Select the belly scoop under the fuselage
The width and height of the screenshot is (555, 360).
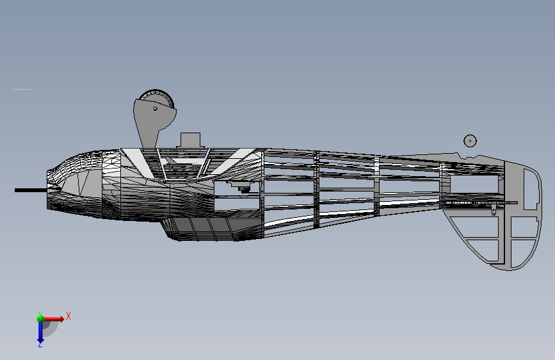pos(213,229)
